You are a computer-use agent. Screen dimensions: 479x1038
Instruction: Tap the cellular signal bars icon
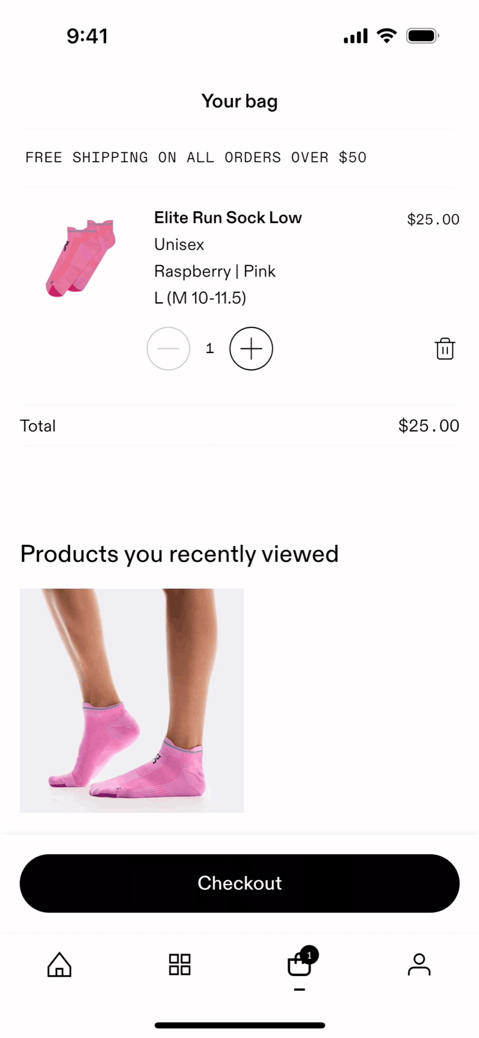(x=355, y=36)
